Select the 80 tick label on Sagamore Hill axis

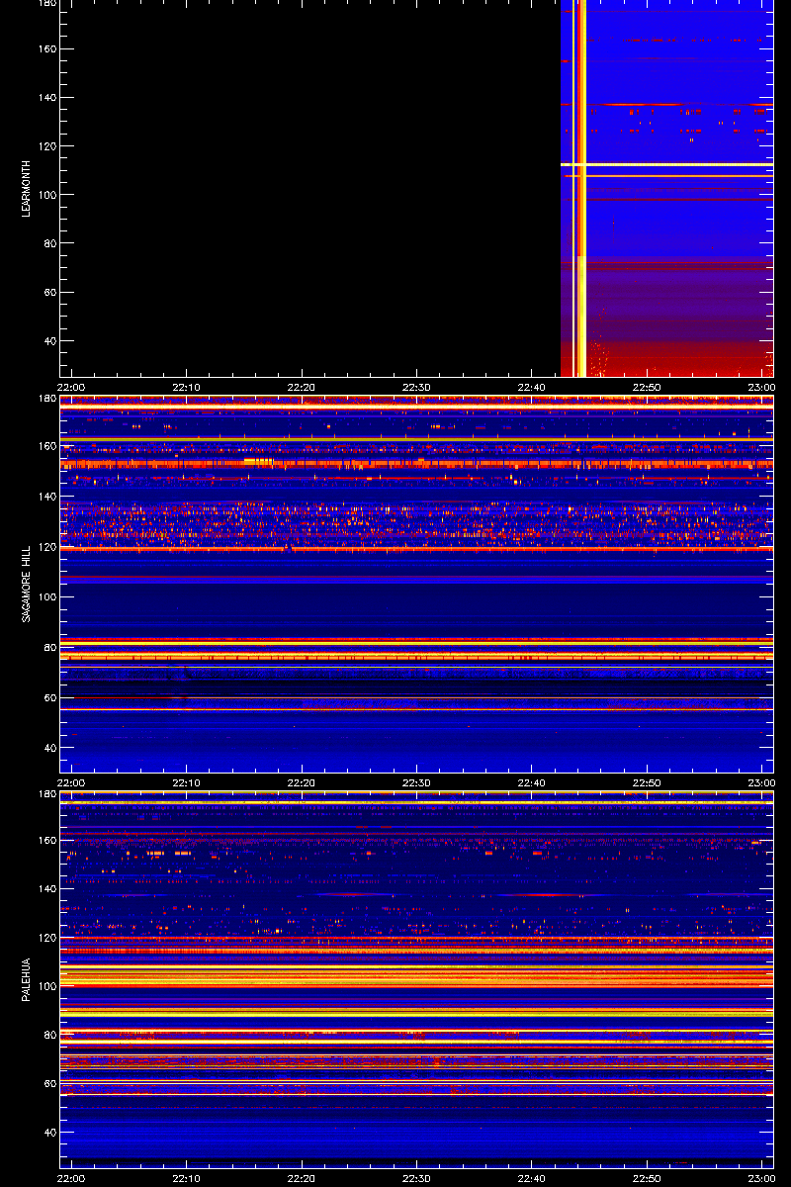click(50, 647)
